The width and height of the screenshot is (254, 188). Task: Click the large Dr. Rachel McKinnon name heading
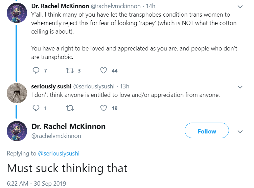click(x=68, y=126)
